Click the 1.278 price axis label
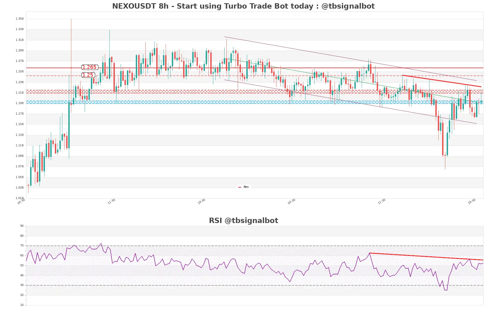487x325 pixels. coord(20,61)
